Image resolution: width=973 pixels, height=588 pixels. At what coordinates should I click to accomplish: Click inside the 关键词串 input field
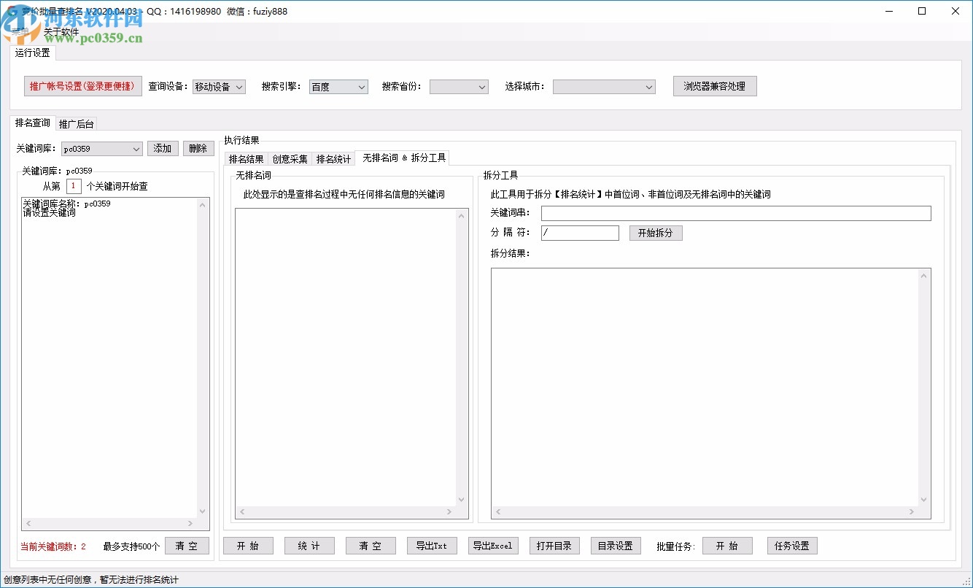pos(735,213)
